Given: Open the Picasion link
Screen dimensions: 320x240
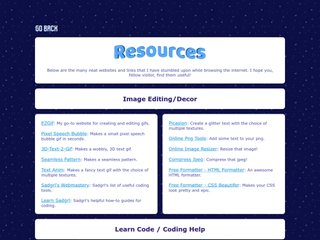Looking at the screenshot, I should tap(178, 123).
